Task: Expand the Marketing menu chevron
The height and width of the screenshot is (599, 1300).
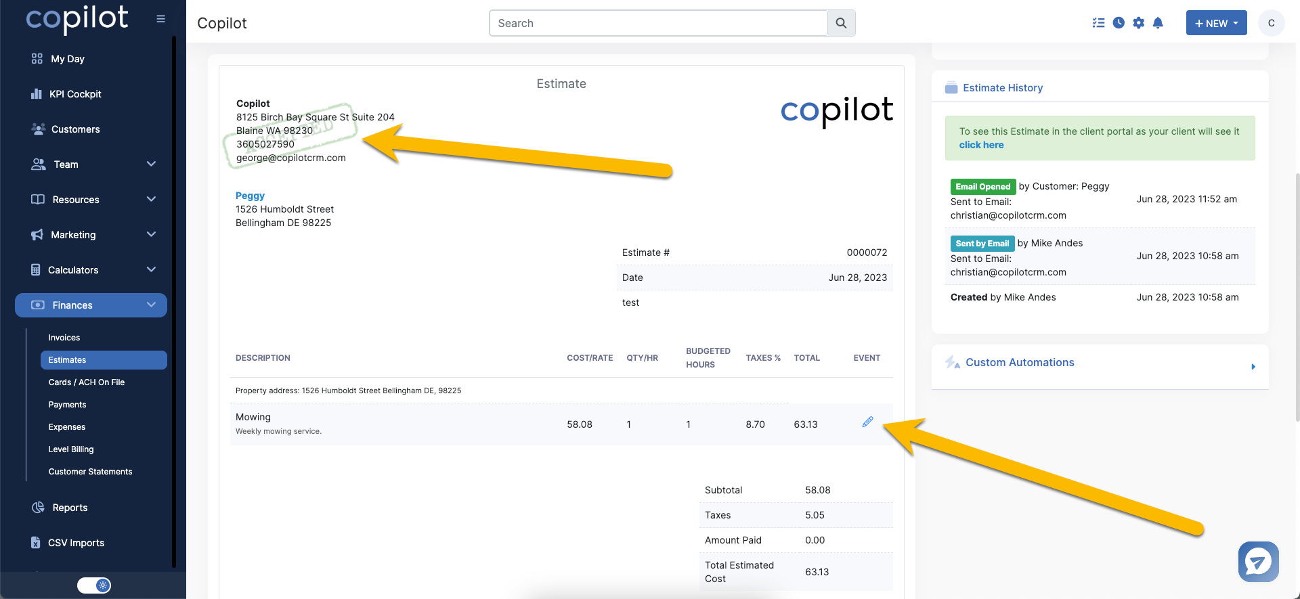Action: click(x=151, y=235)
